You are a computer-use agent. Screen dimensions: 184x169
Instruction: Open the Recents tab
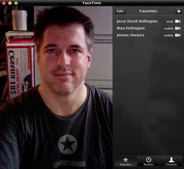tap(149, 161)
